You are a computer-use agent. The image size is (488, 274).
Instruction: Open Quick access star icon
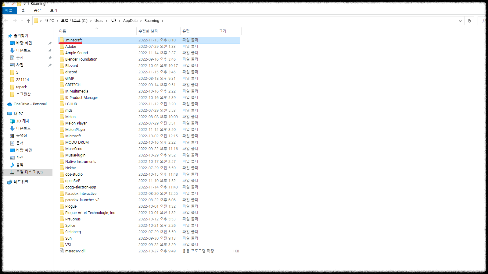[x=10, y=36]
